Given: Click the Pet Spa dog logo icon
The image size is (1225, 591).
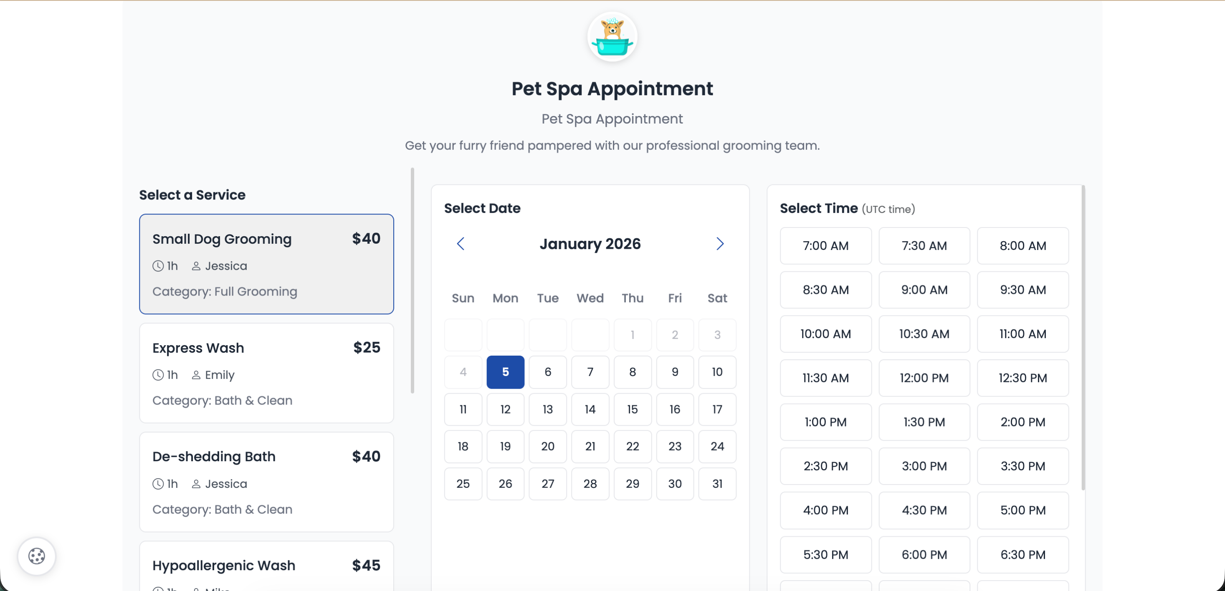Looking at the screenshot, I should (x=612, y=37).
